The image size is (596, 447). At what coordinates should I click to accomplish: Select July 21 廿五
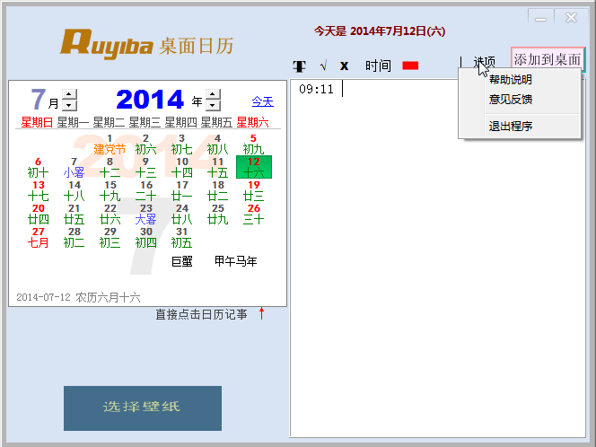(74, 214)
